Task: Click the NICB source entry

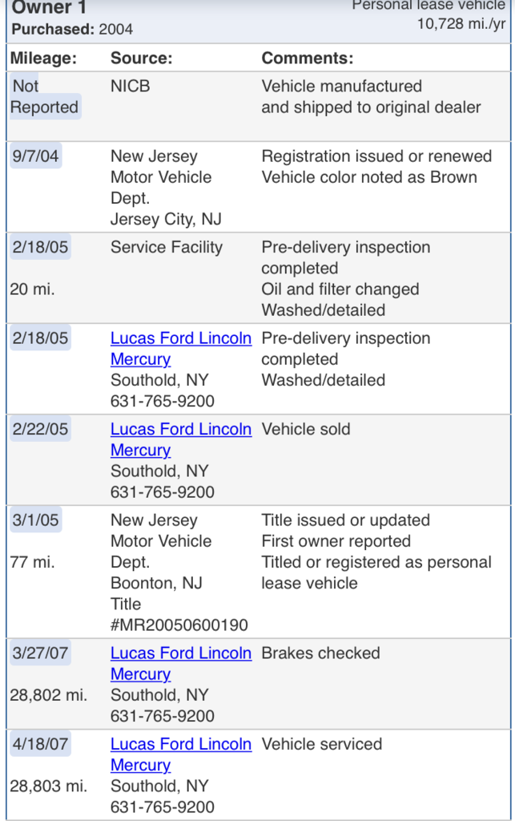Action: pyautogui.click(x=131, y=87)
